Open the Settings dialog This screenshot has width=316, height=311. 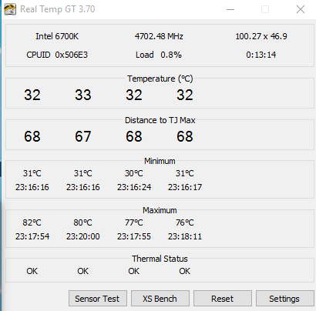point(284,299)
